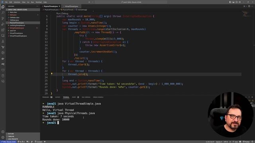Click the PhysicalThreads.java breadcrumb segment
This screenshot has width=255, height=143.
[x=51, y=10]
